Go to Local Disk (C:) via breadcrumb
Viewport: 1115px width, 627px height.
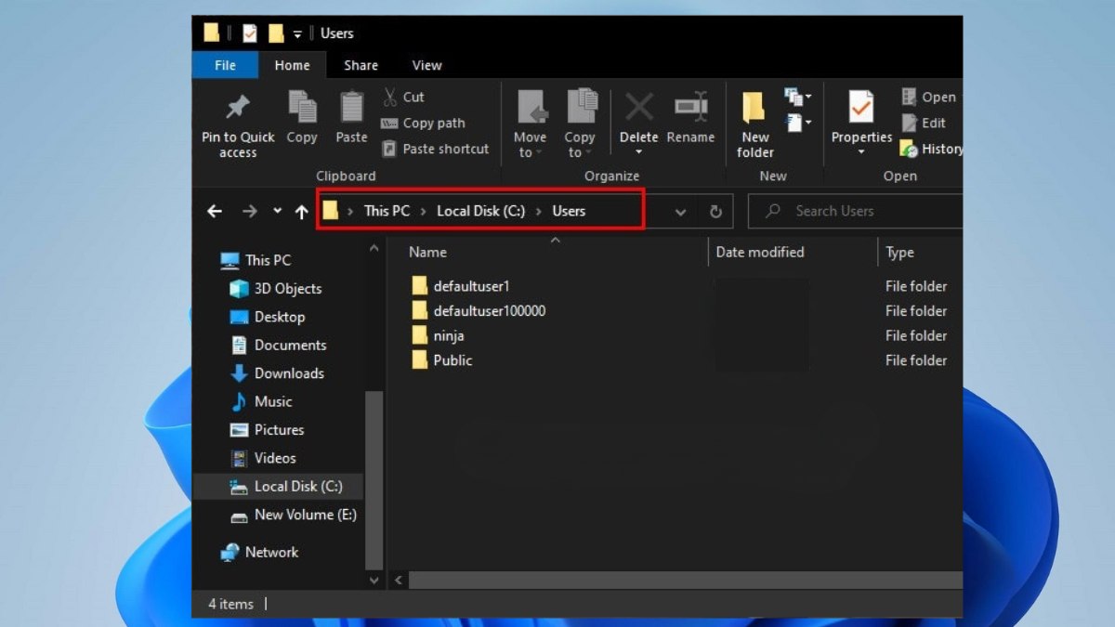coord(479,211)
